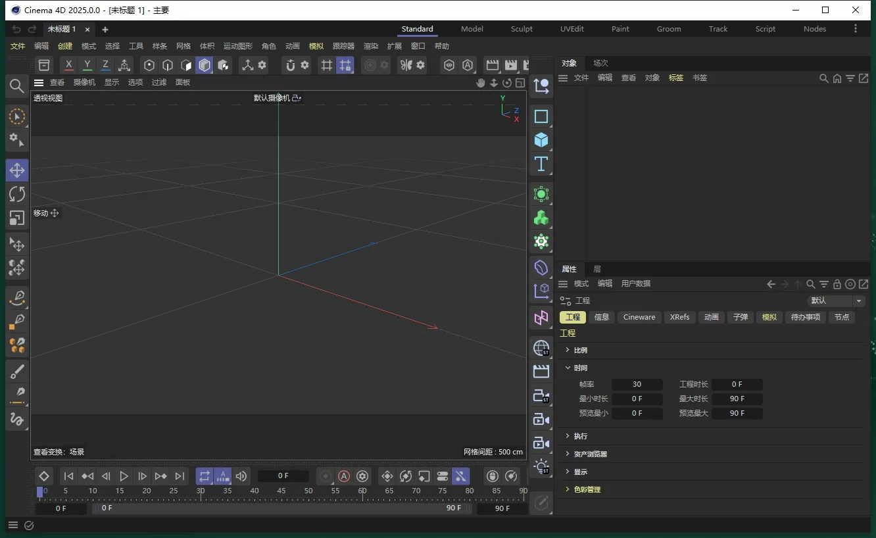Select the Scale tool
This screenshot has height=538, width=876.
(17, 218)
